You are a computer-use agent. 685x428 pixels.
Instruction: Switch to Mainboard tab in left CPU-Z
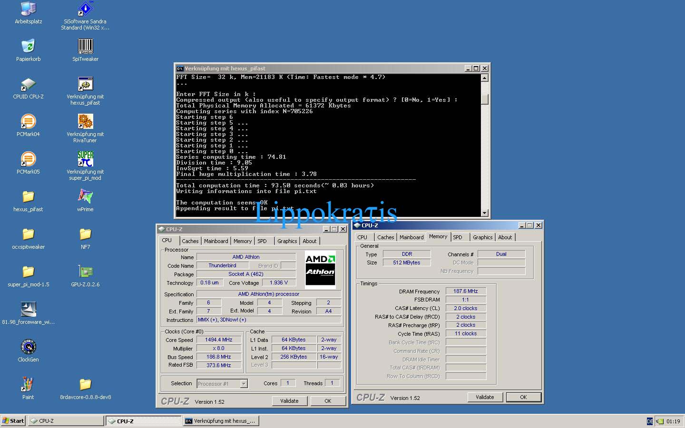[x=216, y=241]
